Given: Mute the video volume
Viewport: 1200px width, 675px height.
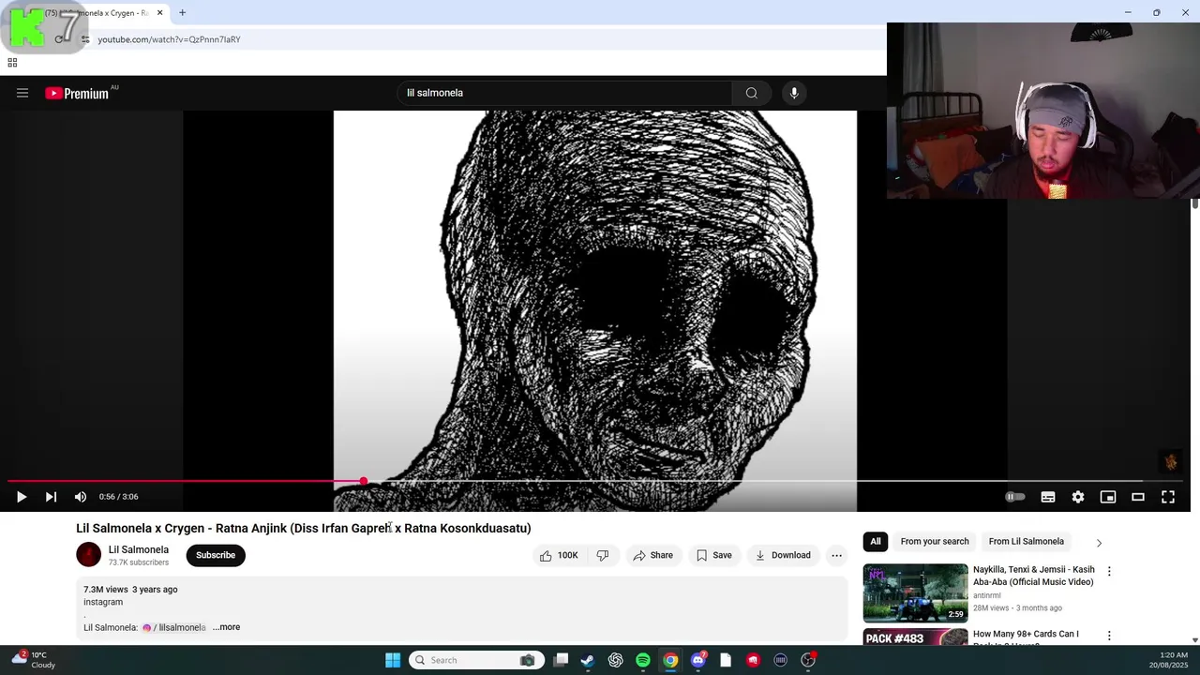Looking at the screenshot, I should tap(81, 497).
